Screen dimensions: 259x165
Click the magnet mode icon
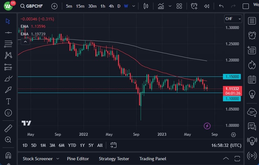pyautogui.click(x=8, y=156)
